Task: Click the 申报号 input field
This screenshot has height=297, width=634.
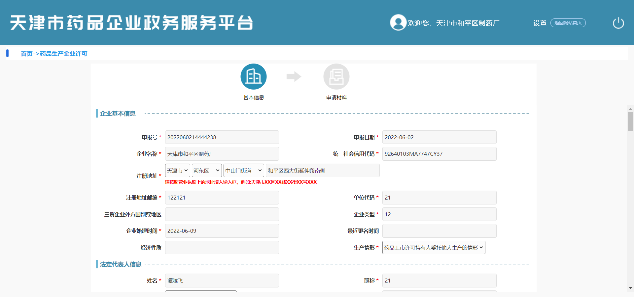Action: (222, 137)
